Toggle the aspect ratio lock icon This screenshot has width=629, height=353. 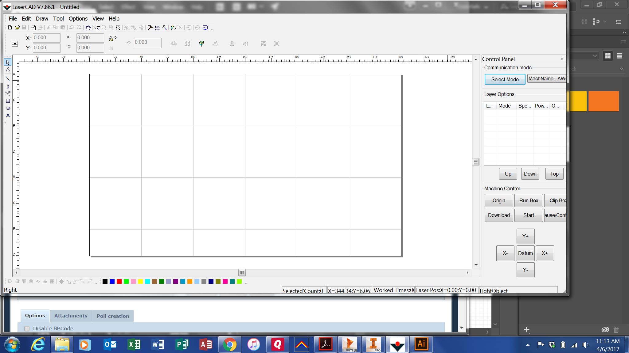111,39
